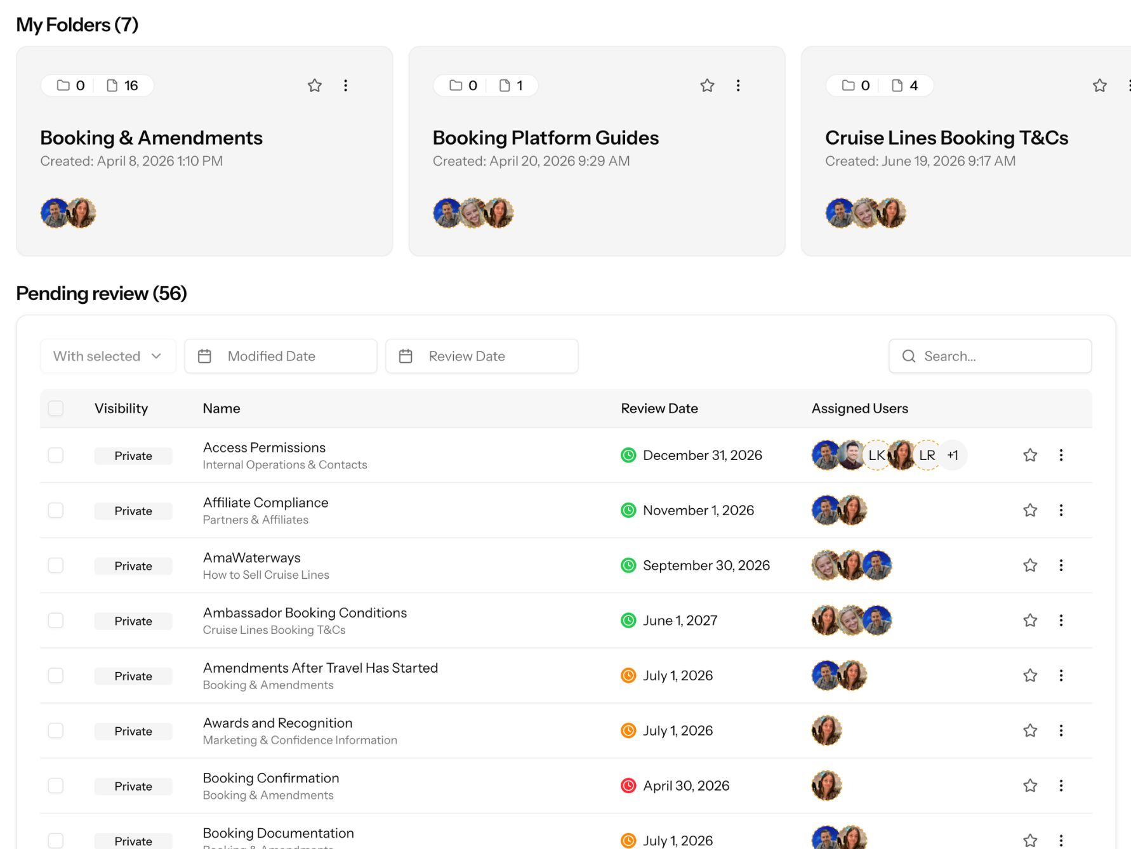Image resolution: width=1131 pixels, height=849 pixels.
Task: Check the Access Permissions row checkbox
Action: tap(56, 455)
